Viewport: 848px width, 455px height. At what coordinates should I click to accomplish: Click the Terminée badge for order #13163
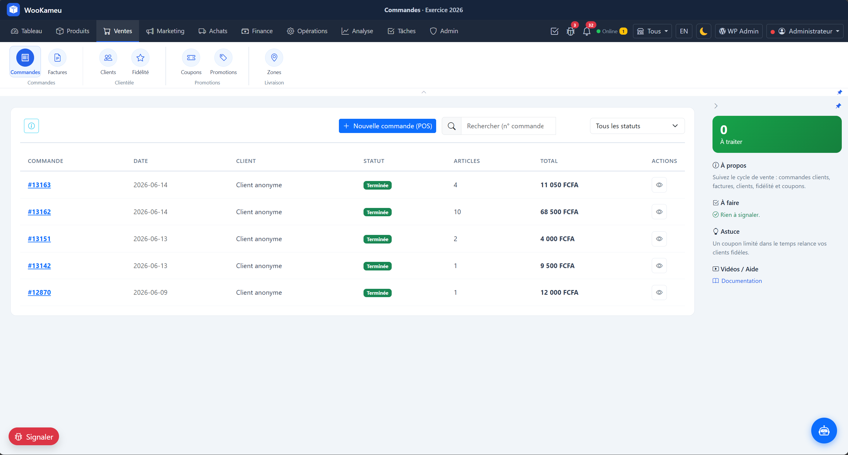(x=377, y=185)
